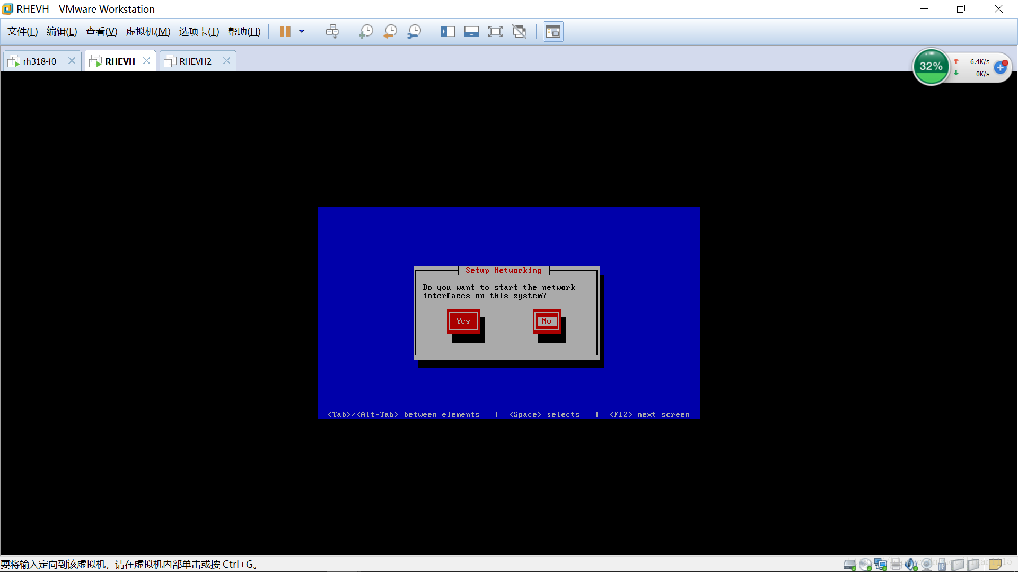The height and width of the screenshot is (572, 1018).
Task: Switch to Unity mode
Action: point(520,32)
